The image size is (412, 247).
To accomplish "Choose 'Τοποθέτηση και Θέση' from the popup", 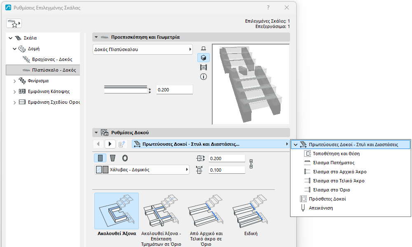I will (336, 154).
